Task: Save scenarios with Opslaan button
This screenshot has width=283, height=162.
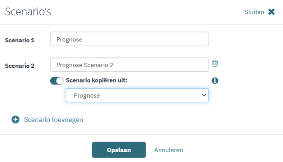Action: point(119,150)
